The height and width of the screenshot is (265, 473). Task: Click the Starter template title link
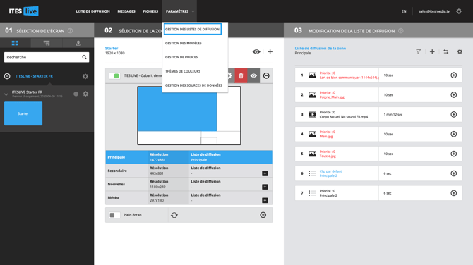point(112,48)
